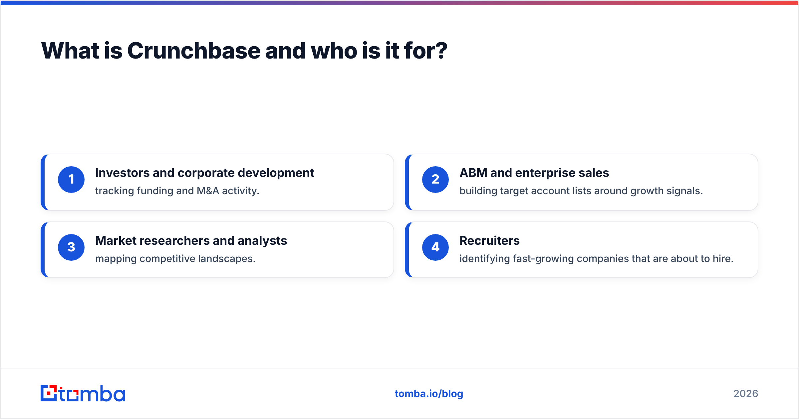
Task: Click the 2026 year label
Action: [x=746, y=394]
